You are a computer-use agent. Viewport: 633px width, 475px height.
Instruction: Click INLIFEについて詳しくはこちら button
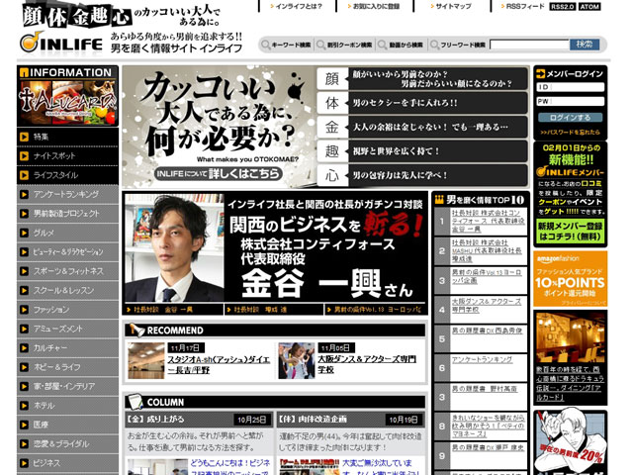point(218,174)
